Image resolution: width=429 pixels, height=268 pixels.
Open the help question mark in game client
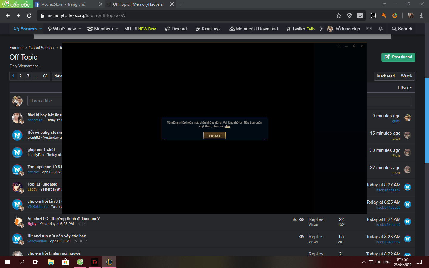click(338, 46)
